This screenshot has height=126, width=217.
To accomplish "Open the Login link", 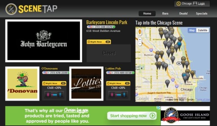I will [201, 4].
